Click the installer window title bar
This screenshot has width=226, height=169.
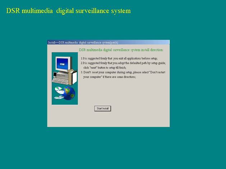(108, 42)
